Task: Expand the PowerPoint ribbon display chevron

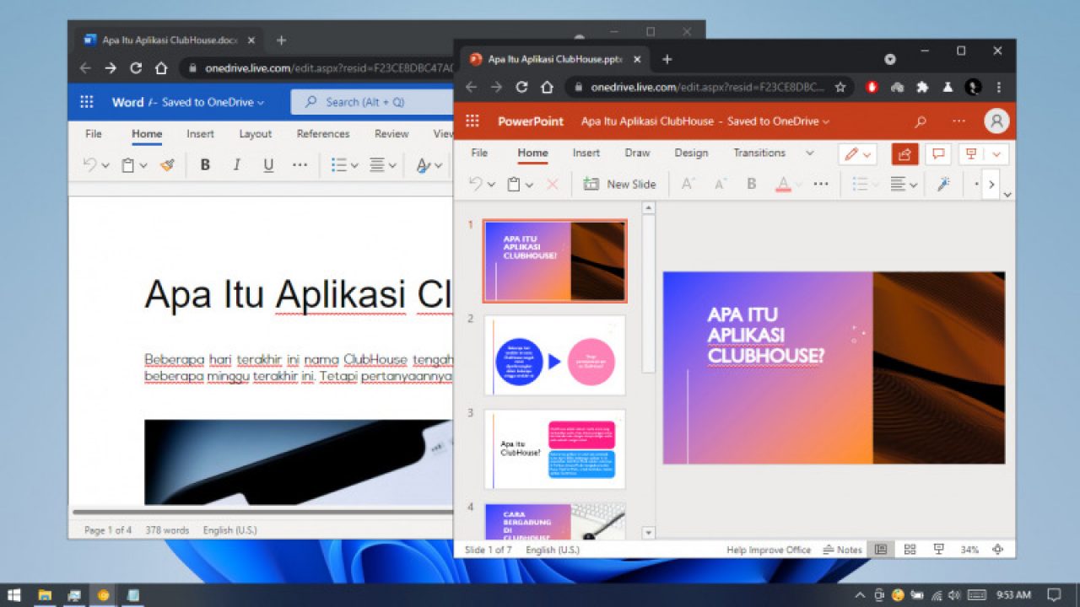Action: (x=1007, y=194)
